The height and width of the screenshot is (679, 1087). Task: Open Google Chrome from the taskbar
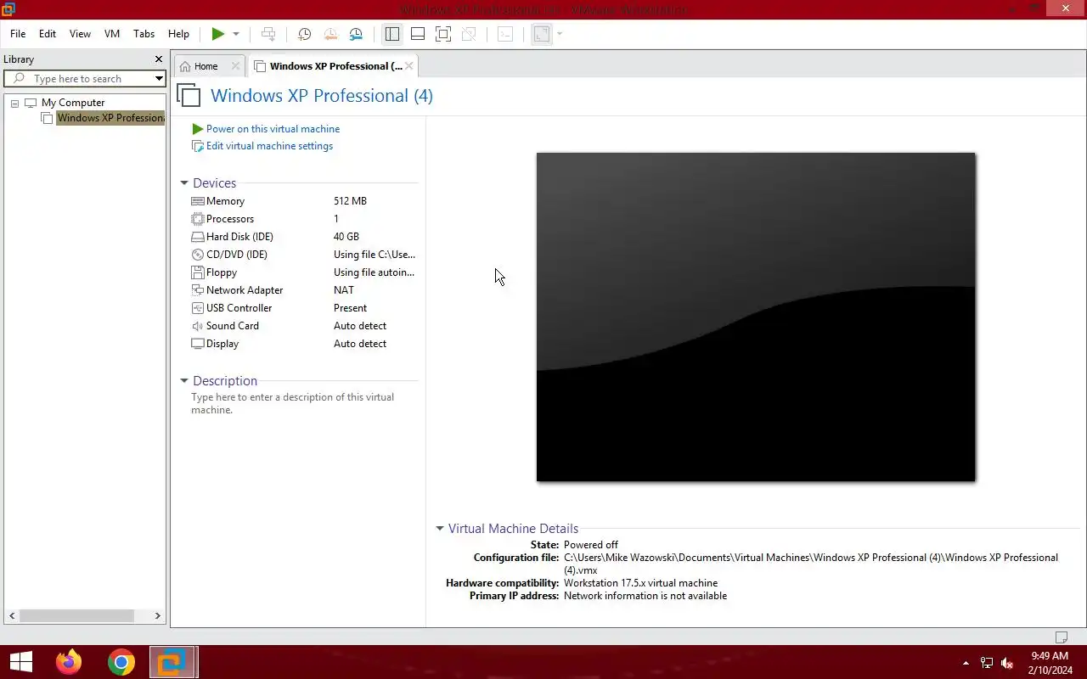[x=121, y=662]
